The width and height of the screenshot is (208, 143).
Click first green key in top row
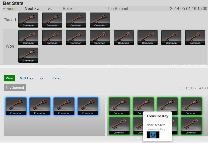[x=119, y=106]
